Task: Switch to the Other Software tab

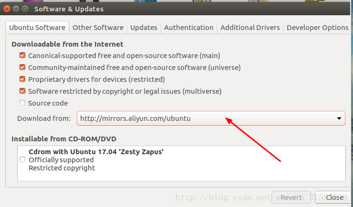Action: [x=98, y=28]
